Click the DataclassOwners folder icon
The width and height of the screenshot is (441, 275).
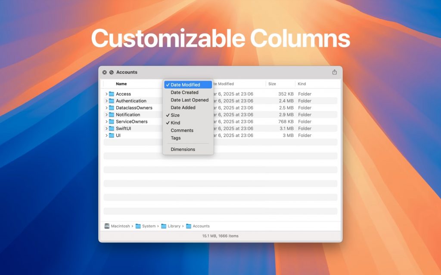click(112, 108)
